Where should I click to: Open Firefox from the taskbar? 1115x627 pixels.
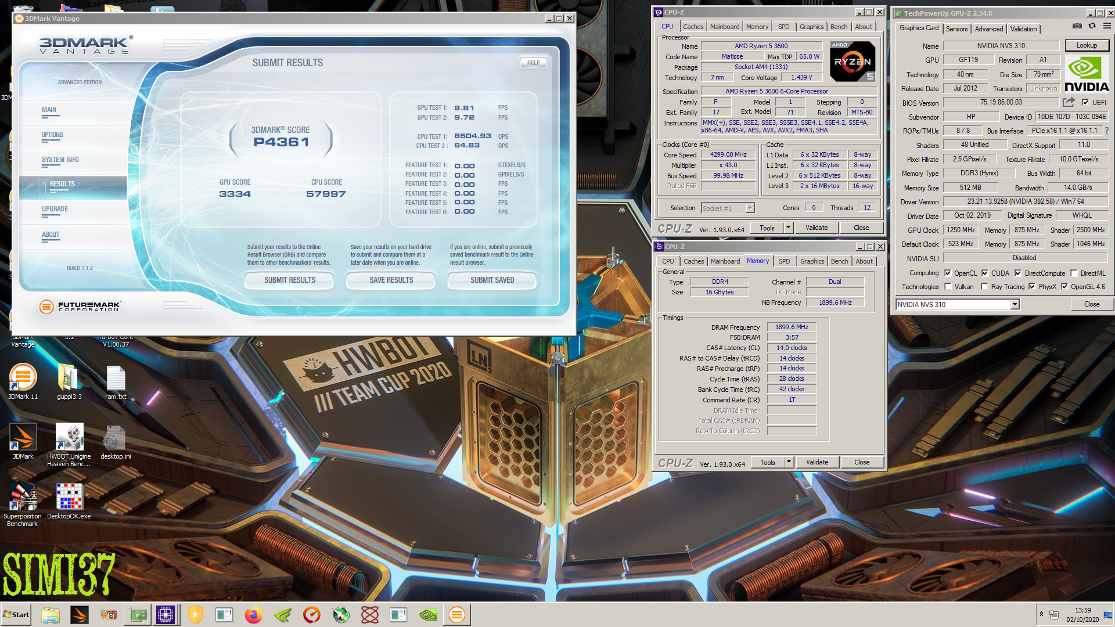[x=253, y=615]
